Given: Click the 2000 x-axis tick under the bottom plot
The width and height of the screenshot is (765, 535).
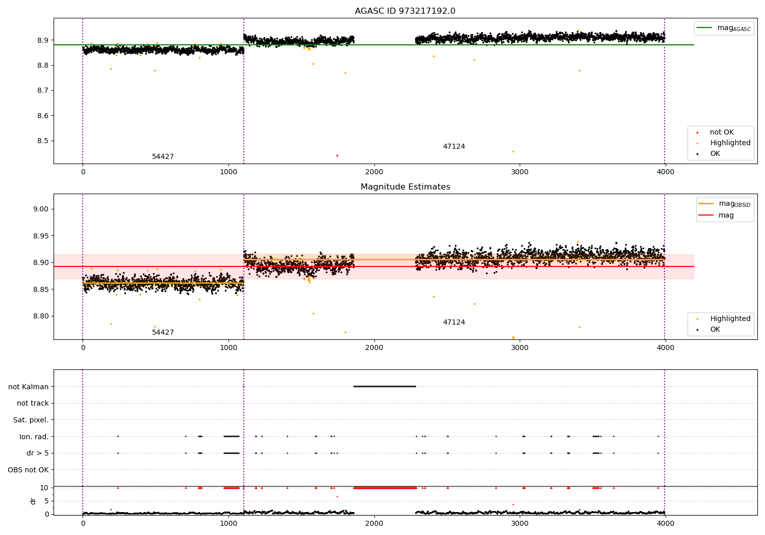Looking at the screenshot, I should 374,523.
